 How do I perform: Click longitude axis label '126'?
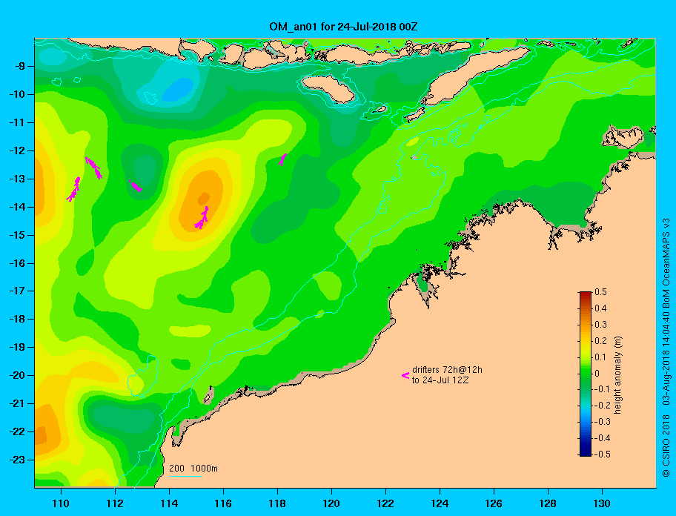tap(494, 503)
